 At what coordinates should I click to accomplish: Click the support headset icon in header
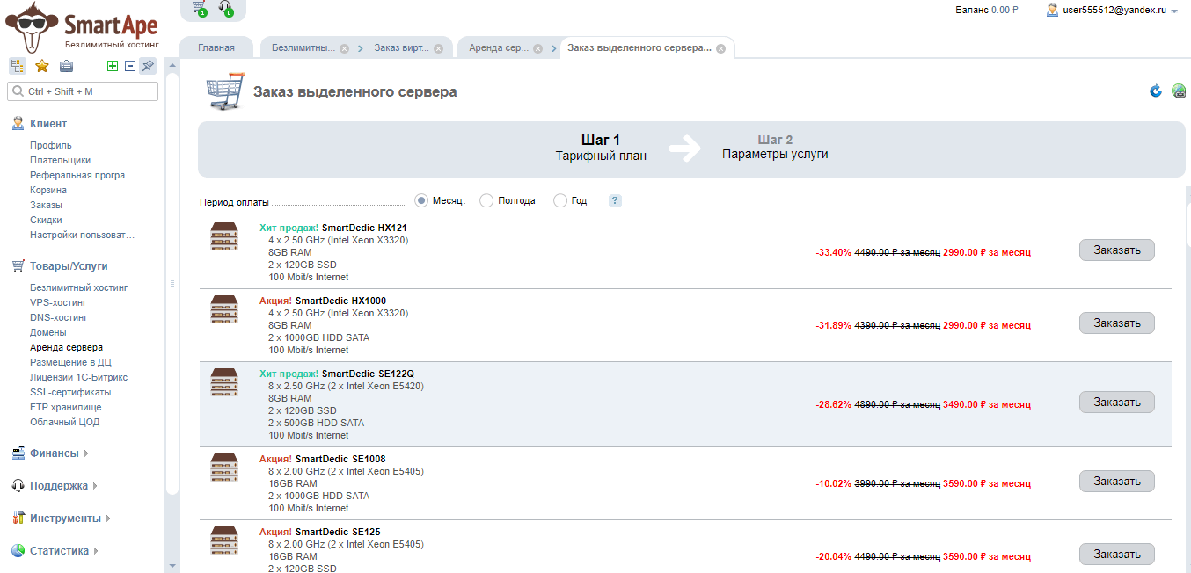point(225,8)
